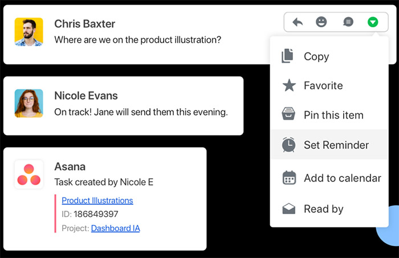Viewport: 399px width, 258px height.
Task: Select Add to calendar option
Action: (342, 178)
